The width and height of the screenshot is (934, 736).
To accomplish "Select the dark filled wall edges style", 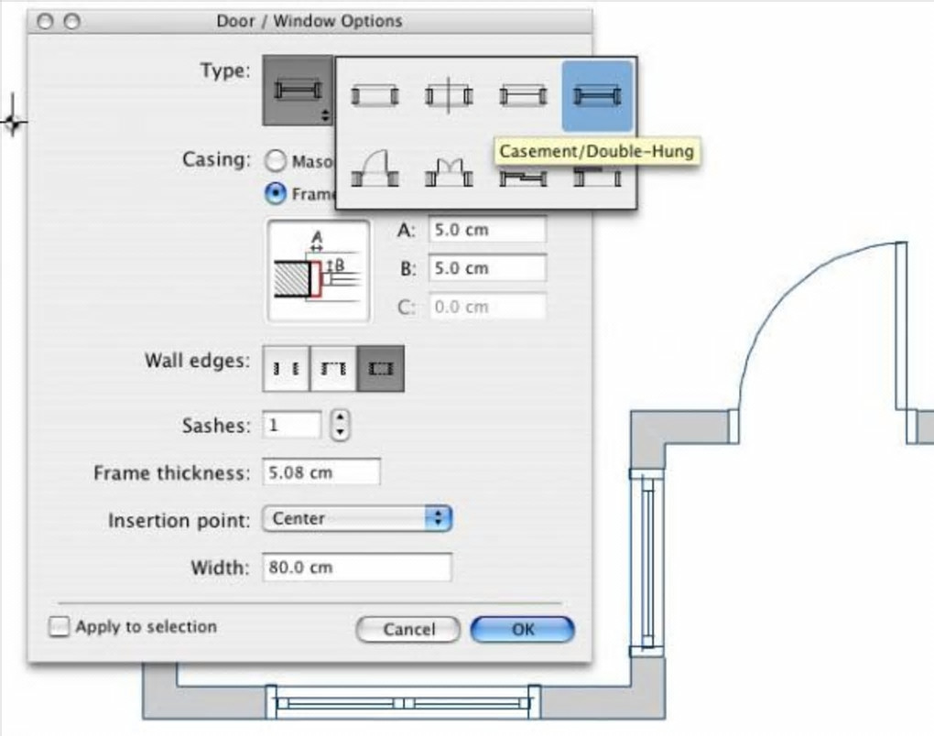I will (381, 369).
